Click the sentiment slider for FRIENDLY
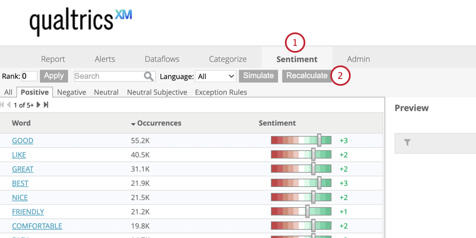This screenshot has width=476, height=238. click(307, 212)
